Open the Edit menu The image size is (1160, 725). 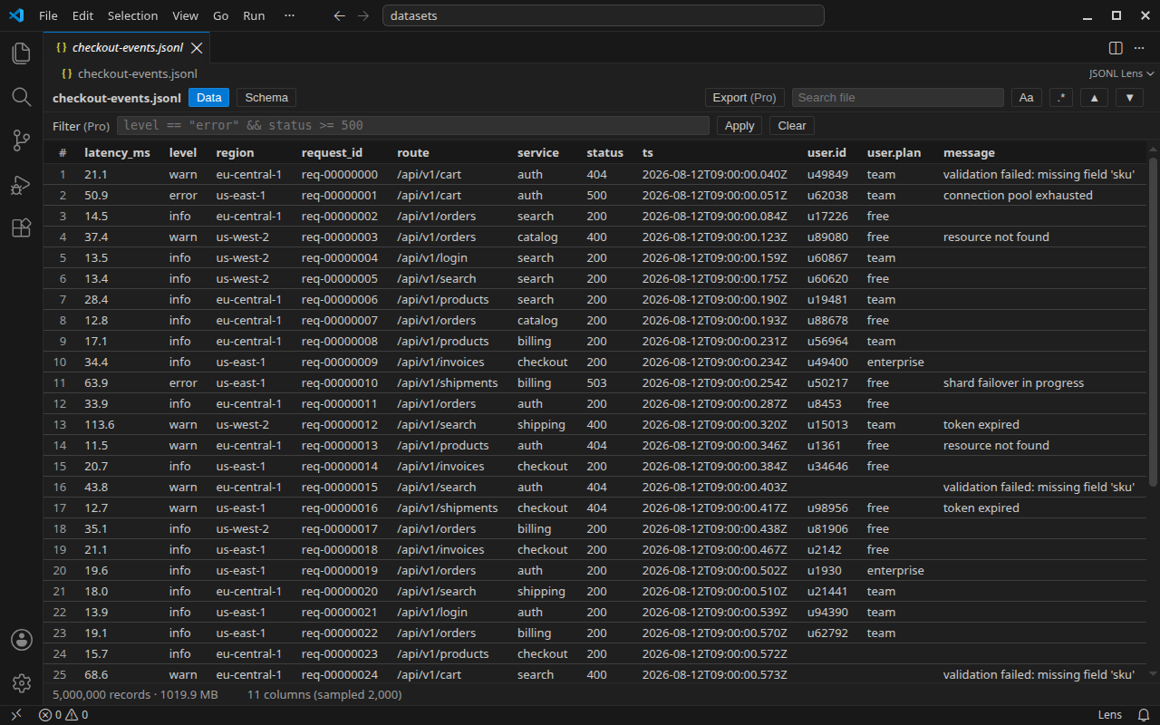point(82,15)
